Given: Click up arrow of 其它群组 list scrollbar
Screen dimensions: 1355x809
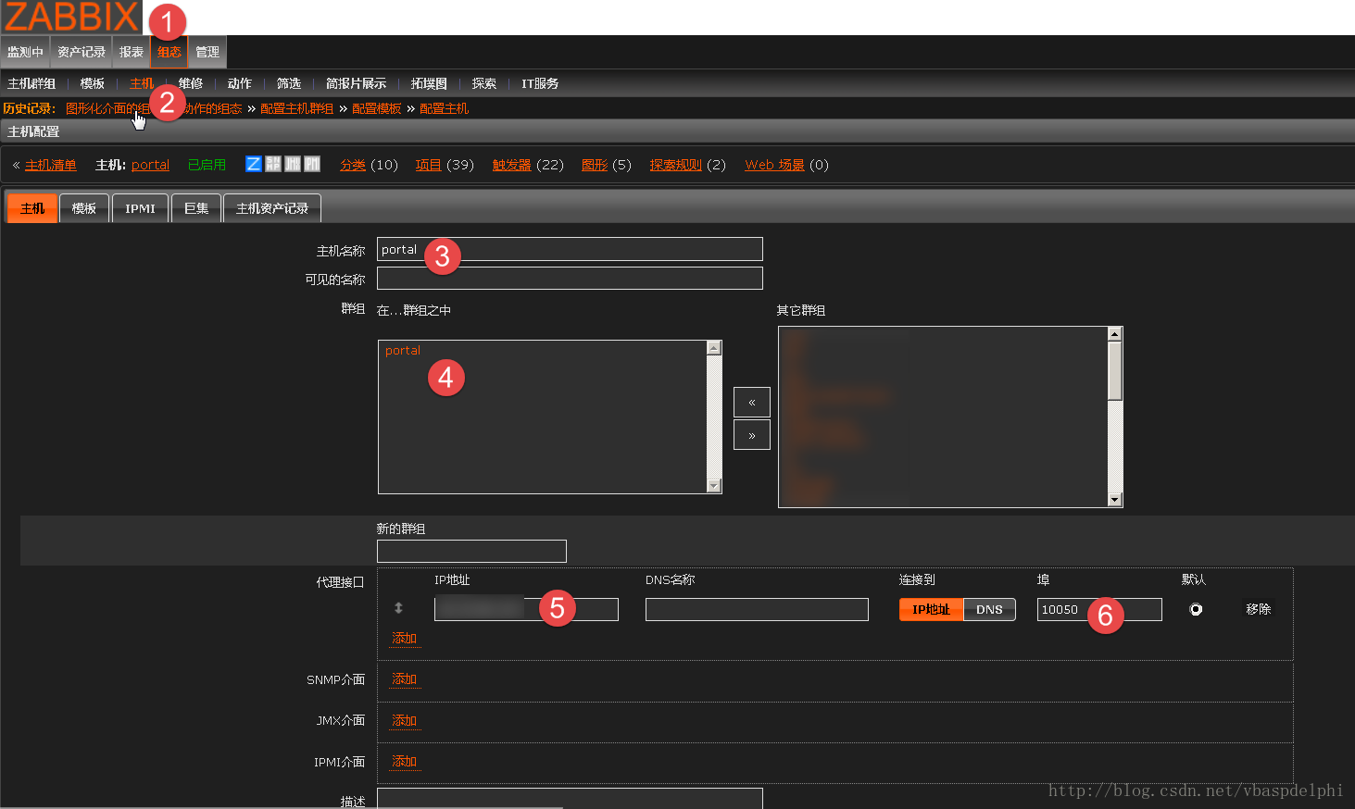Looking at the screenshot, I should click(1115, 333).
